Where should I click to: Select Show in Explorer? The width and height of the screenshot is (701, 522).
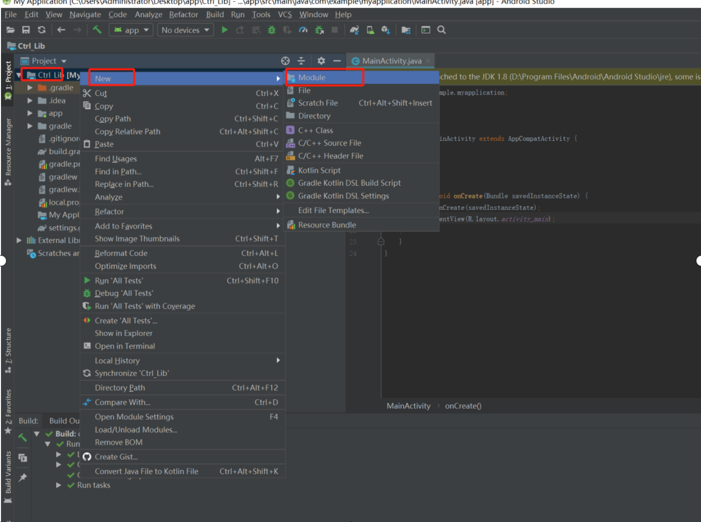[183, 333]
